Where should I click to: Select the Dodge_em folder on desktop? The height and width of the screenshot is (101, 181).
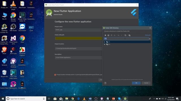click(5, 4)
